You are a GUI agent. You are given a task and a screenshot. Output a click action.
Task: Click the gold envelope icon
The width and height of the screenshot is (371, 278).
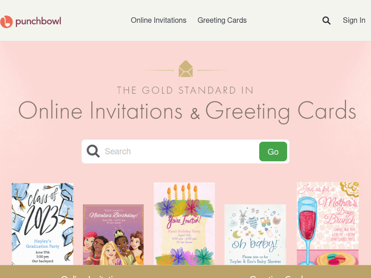[185, 69]
